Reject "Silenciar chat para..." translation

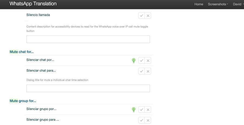tap(148, 71)
